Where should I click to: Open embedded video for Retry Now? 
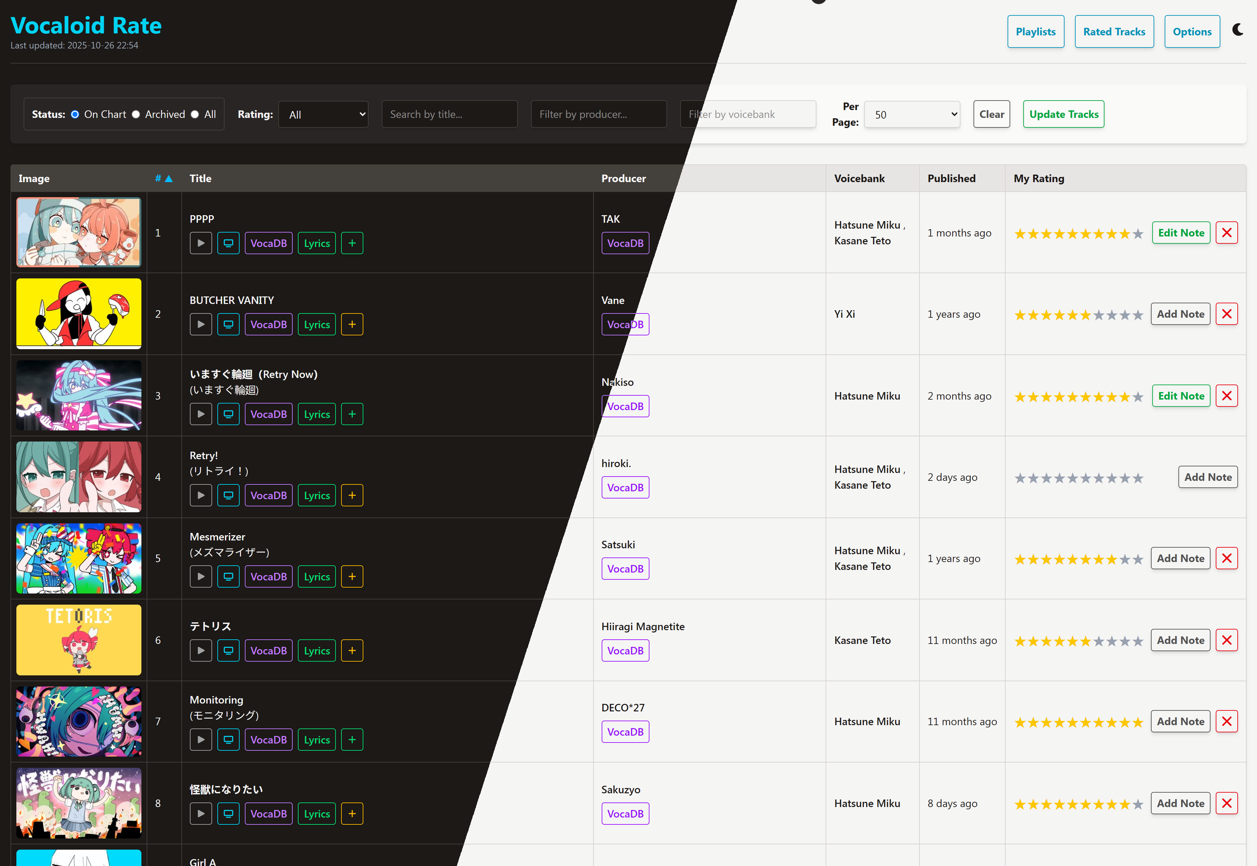[x=228, y=414]
